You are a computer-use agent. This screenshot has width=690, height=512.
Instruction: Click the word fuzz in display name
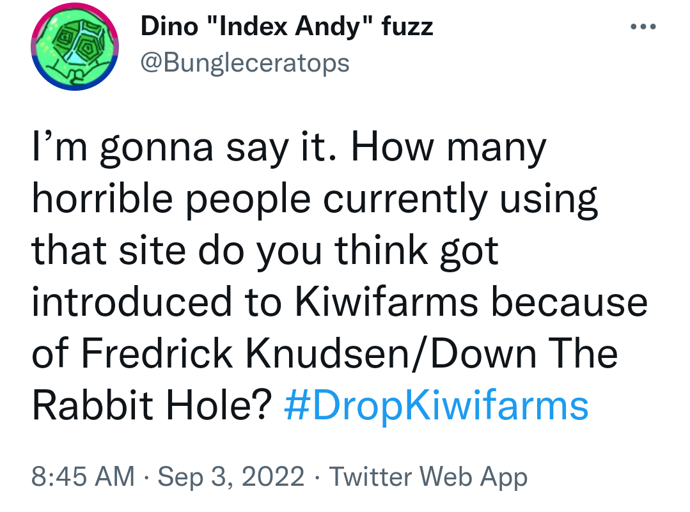407,27
